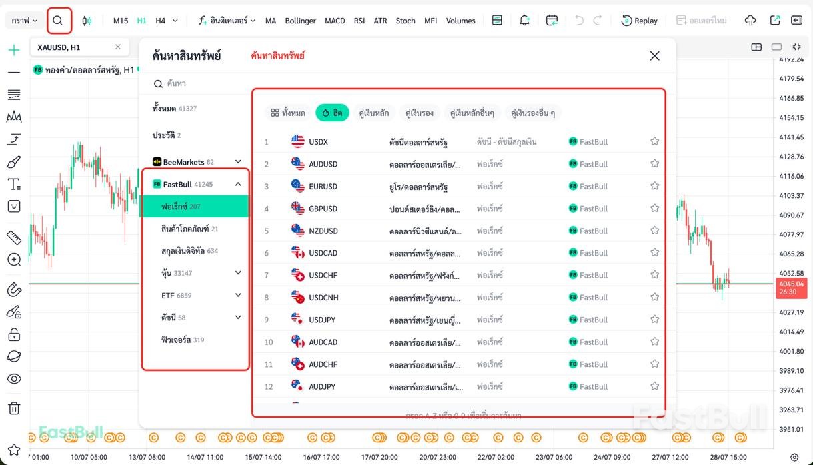This screenshot has height=465, width=813.
Task: Toggle hide all drawings eye icon
Action: coord(14,379)
